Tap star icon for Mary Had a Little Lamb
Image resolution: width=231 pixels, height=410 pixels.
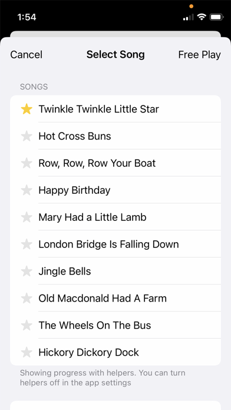(27, 217)
